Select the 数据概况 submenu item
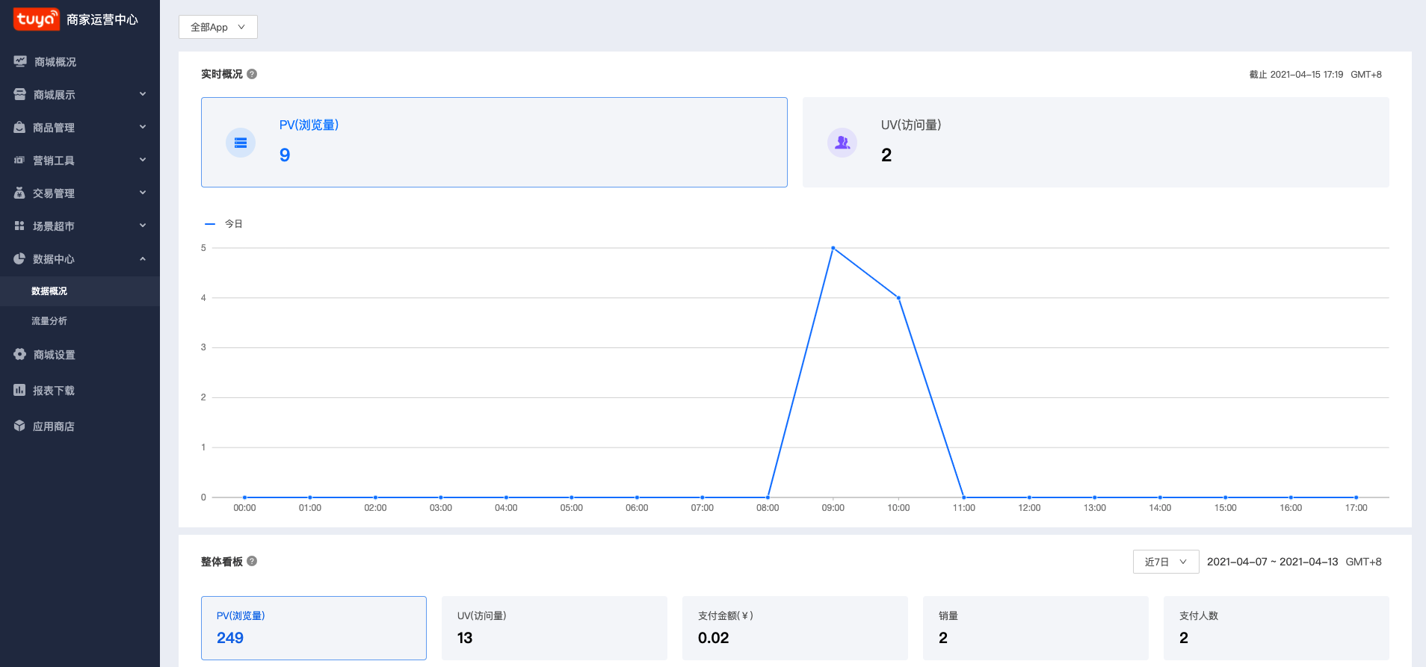 tap(80, 291)
